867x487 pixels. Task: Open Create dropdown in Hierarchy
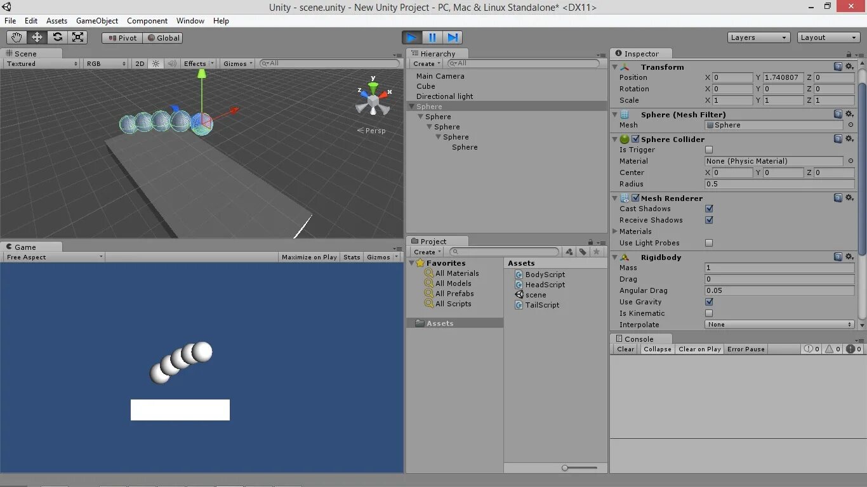[x=427, y=63]
